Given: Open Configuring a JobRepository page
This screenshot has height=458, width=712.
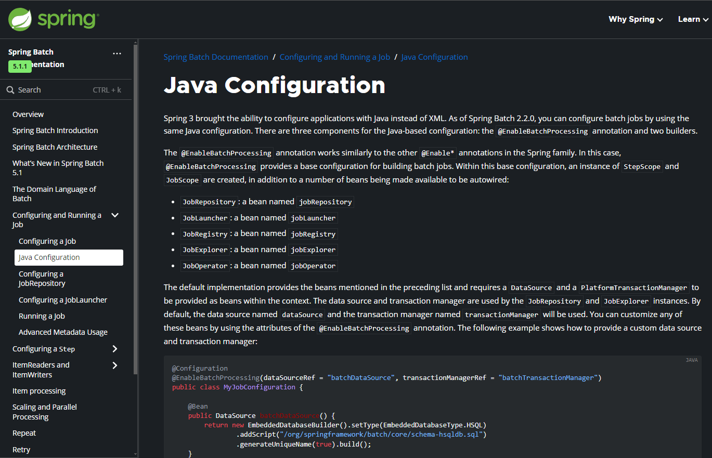Looking at the screenshot, I should tap(42, 279).
